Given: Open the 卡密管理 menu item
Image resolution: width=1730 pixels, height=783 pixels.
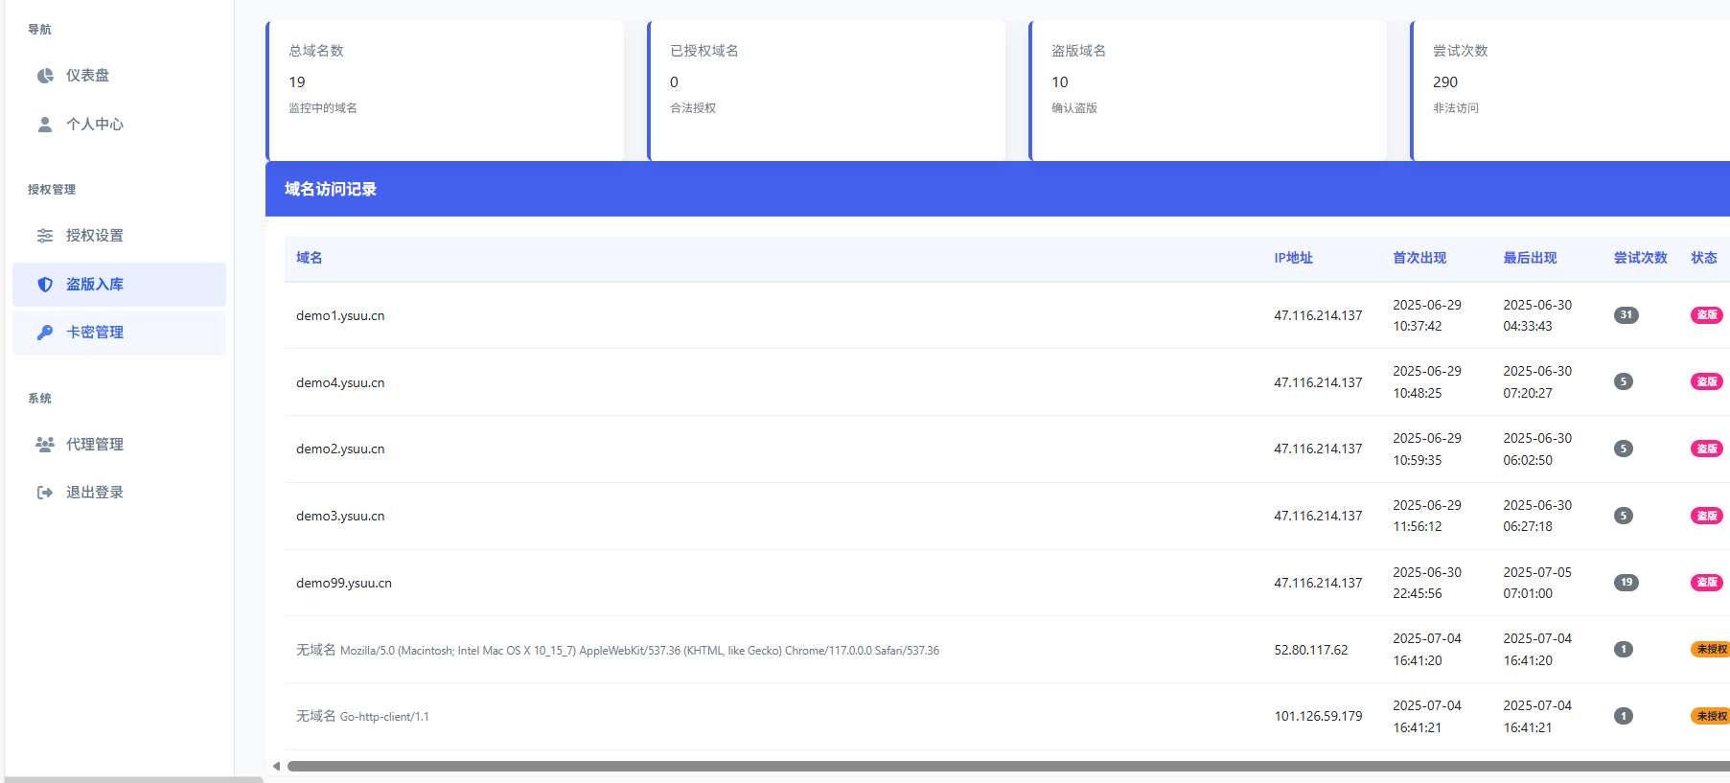Looking at the screenshot, I should tap(95, 333).
